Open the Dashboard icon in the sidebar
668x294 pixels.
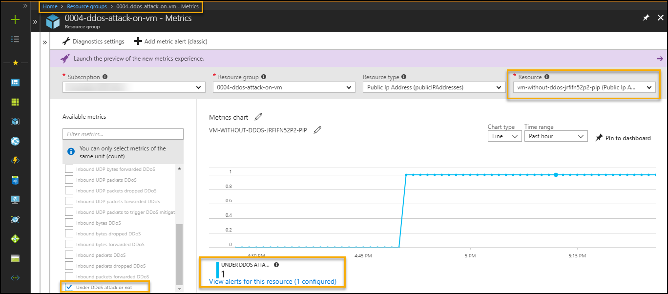point(15,83)
